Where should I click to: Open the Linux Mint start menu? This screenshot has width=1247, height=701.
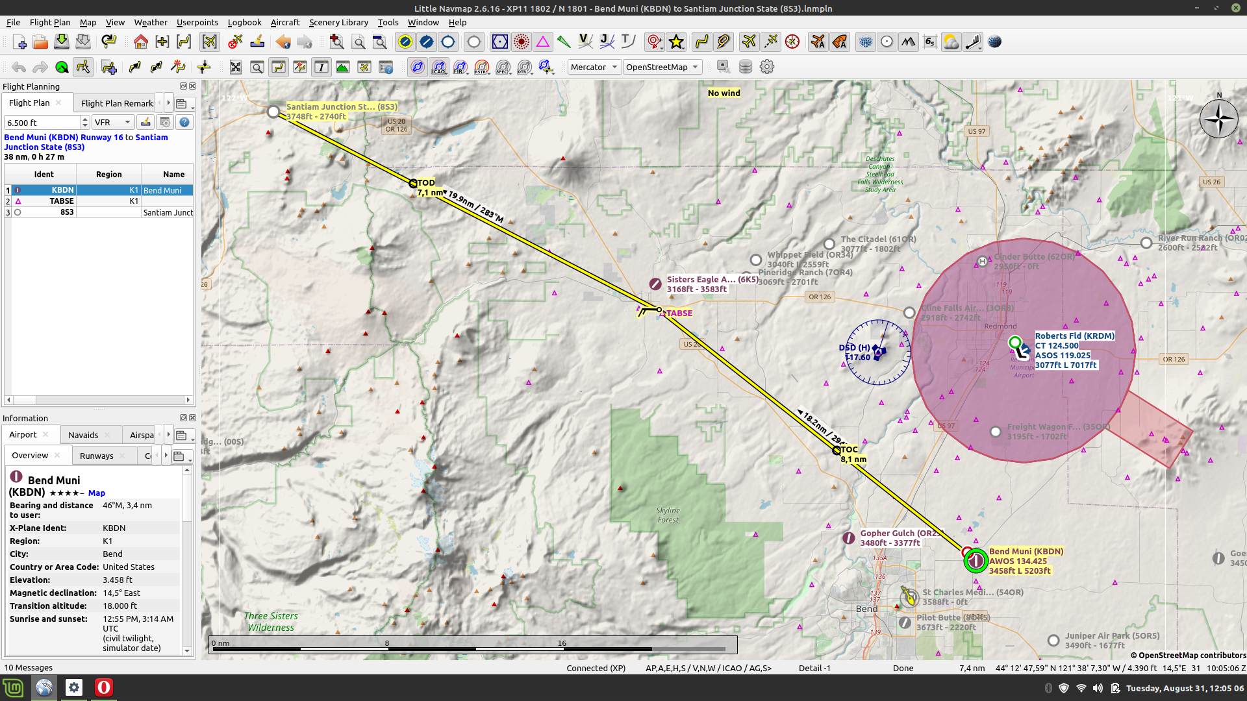point(13,687)
